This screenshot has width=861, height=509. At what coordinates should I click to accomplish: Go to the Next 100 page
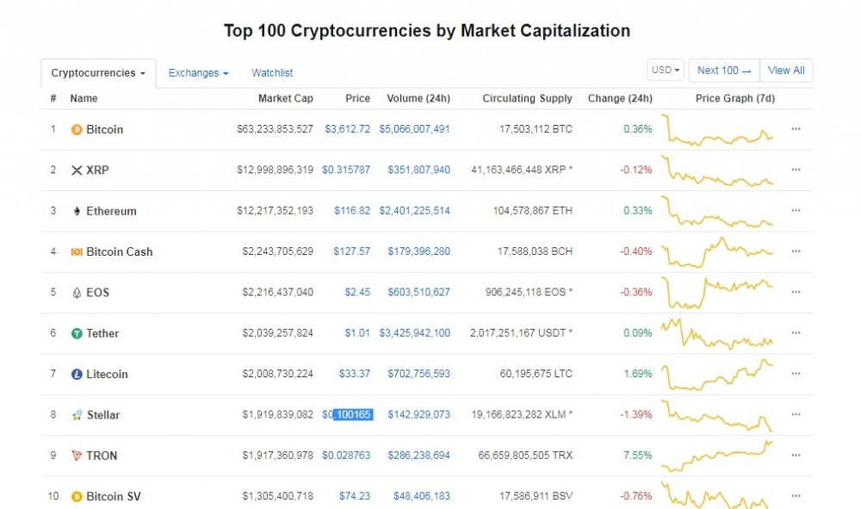pos(724,71)
